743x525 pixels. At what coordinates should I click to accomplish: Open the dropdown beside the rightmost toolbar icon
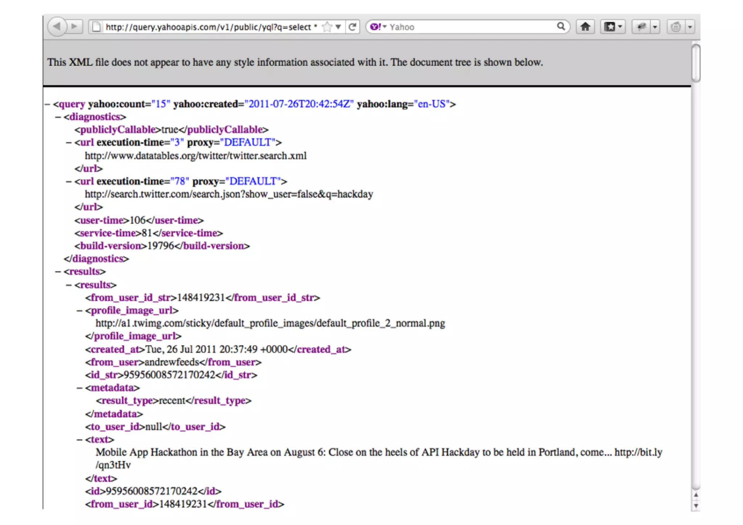[690, 27]
